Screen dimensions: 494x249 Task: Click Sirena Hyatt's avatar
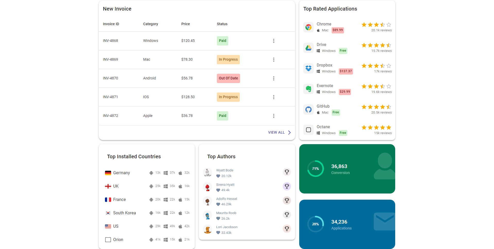coord(207,187)
